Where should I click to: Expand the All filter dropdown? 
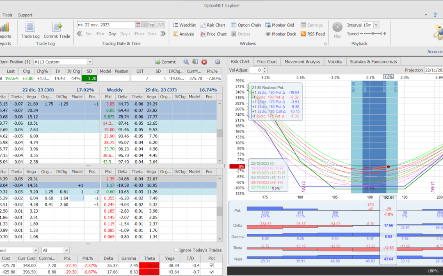coord(66,250)
